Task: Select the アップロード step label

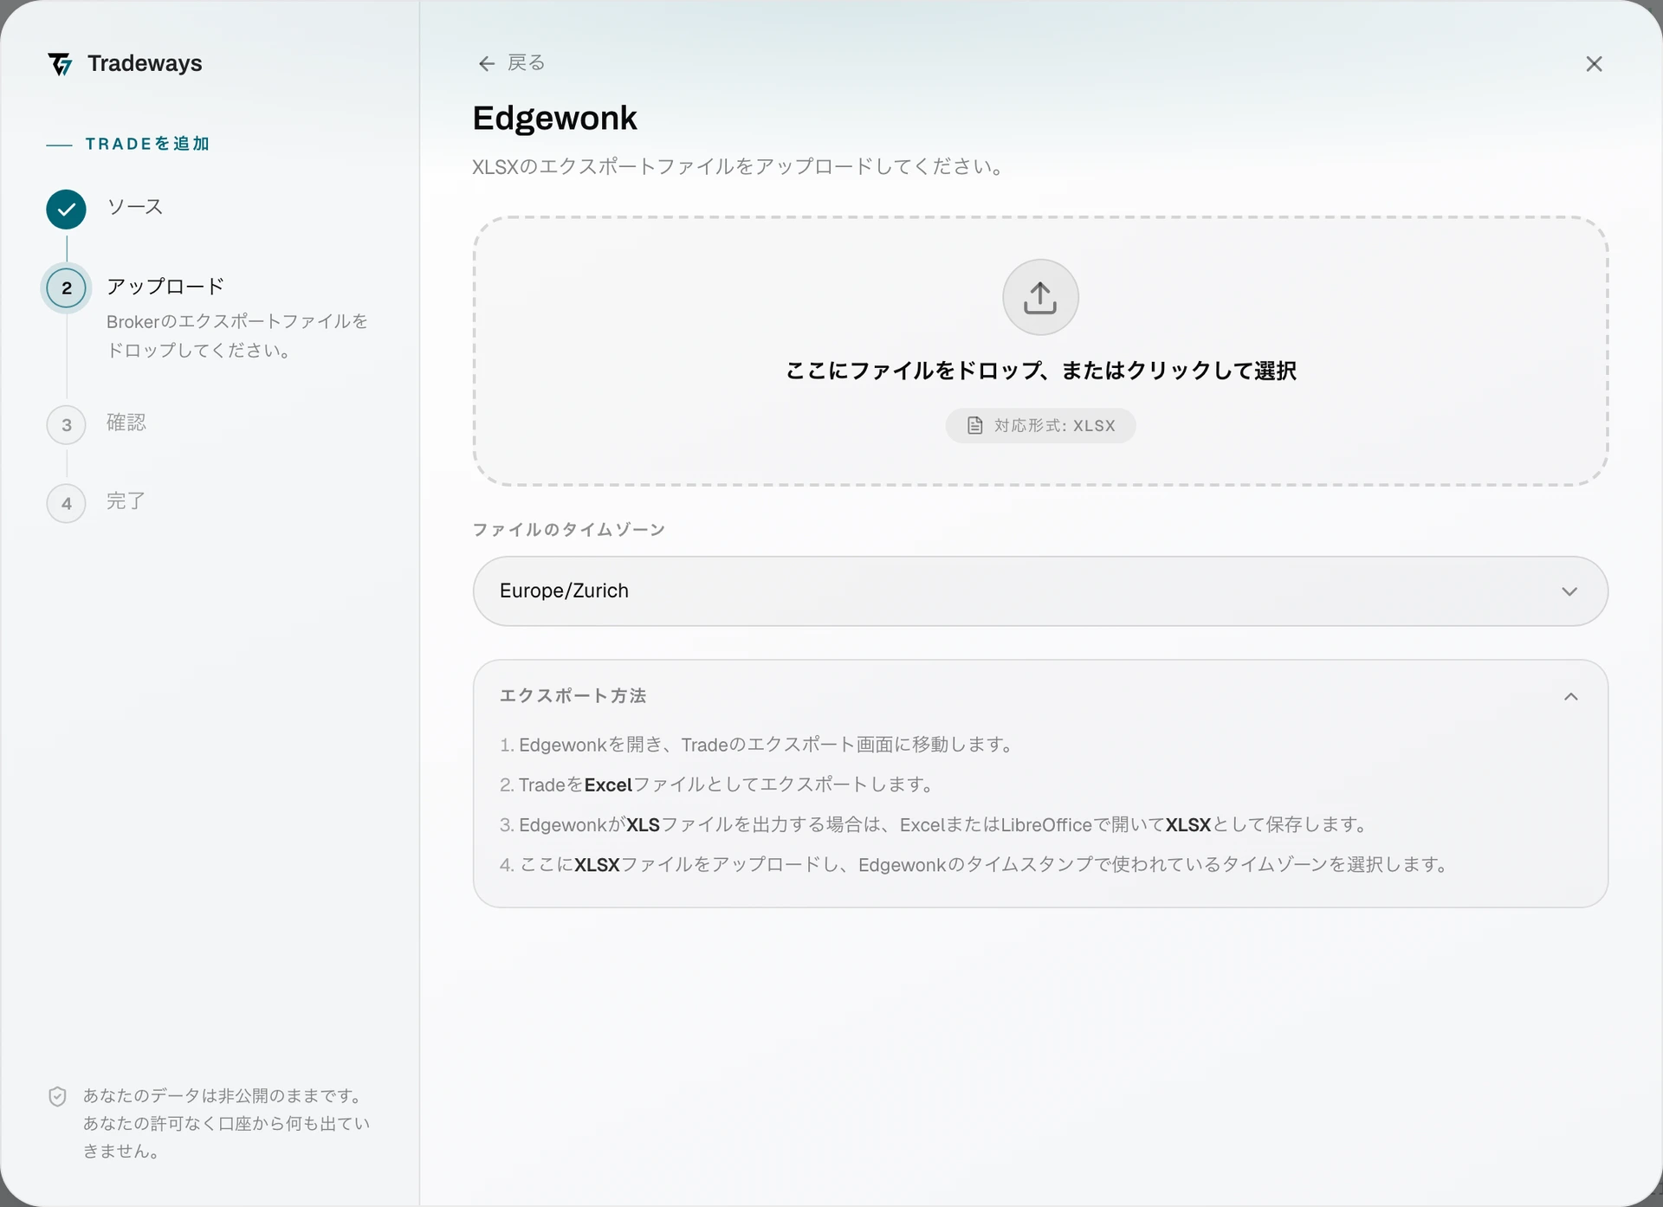Action: (165, 287)
